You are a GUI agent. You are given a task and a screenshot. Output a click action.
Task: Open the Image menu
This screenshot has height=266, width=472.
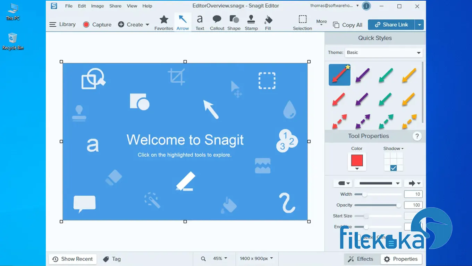pos(98,6)
